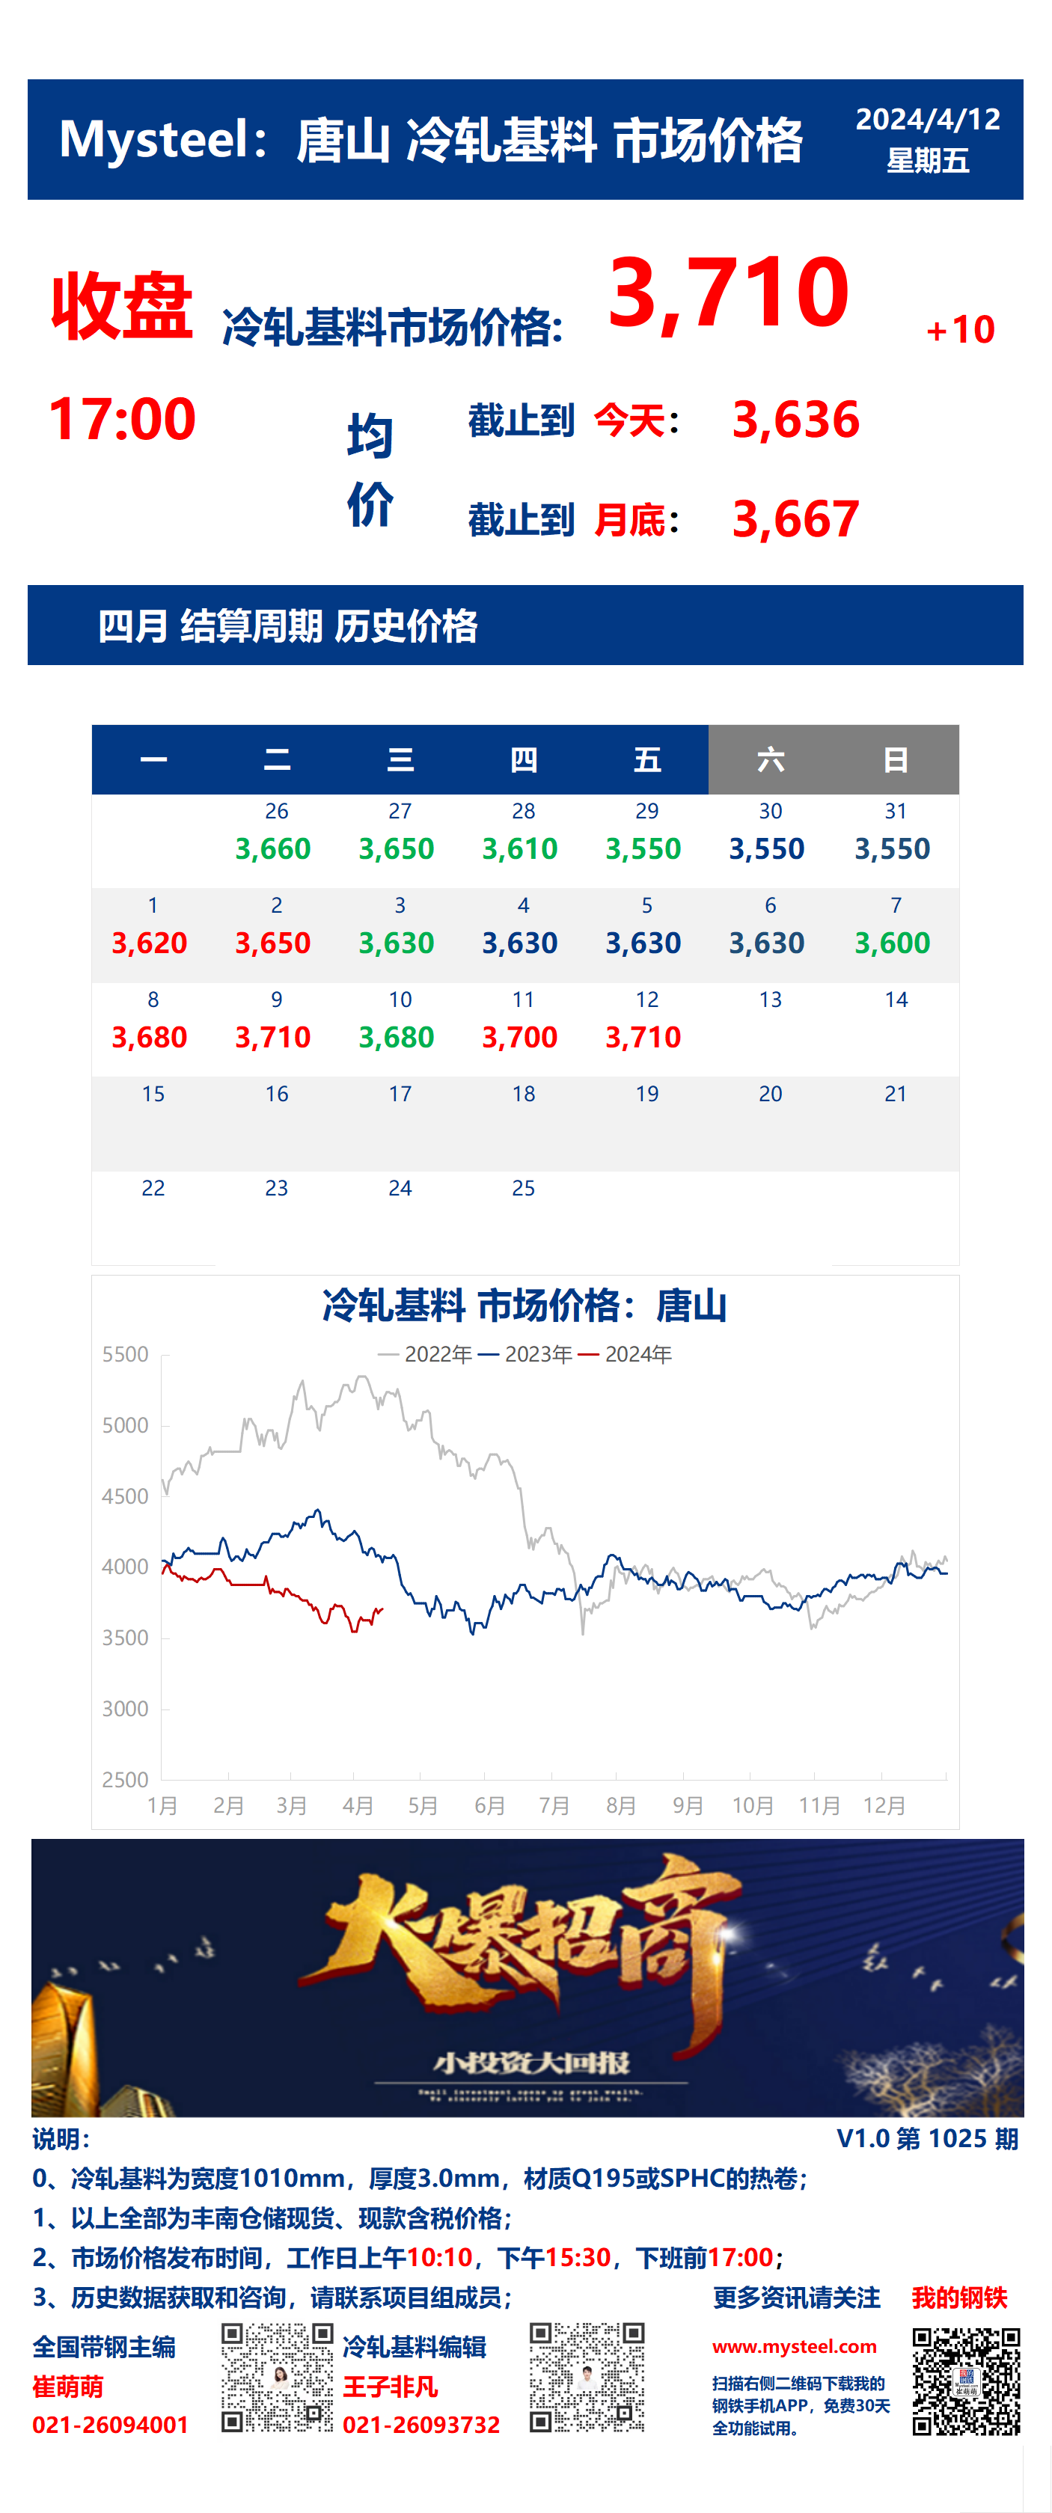Click calendar day 13
The height and width of the screenshot is (2513, 1052).
771,1000
